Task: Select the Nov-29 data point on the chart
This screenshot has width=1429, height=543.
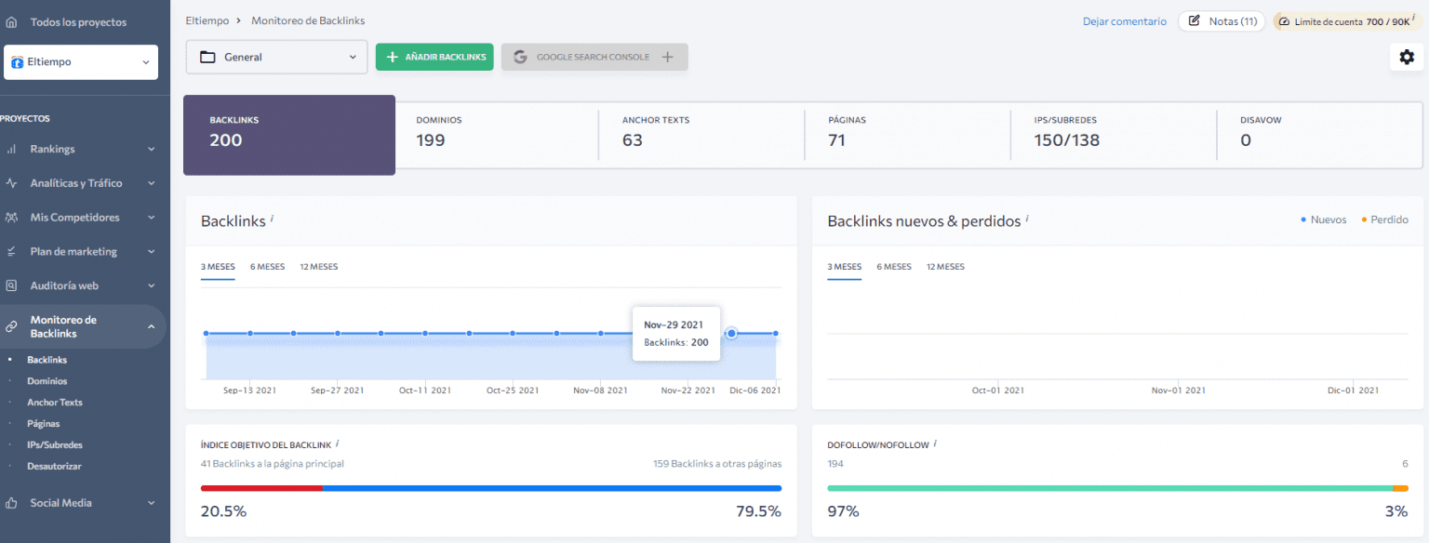Action: coord(733,332)
